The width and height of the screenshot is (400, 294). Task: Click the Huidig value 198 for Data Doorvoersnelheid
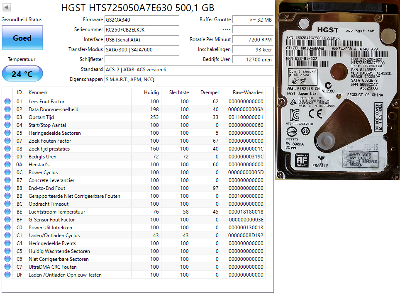[x=154, y=109]
